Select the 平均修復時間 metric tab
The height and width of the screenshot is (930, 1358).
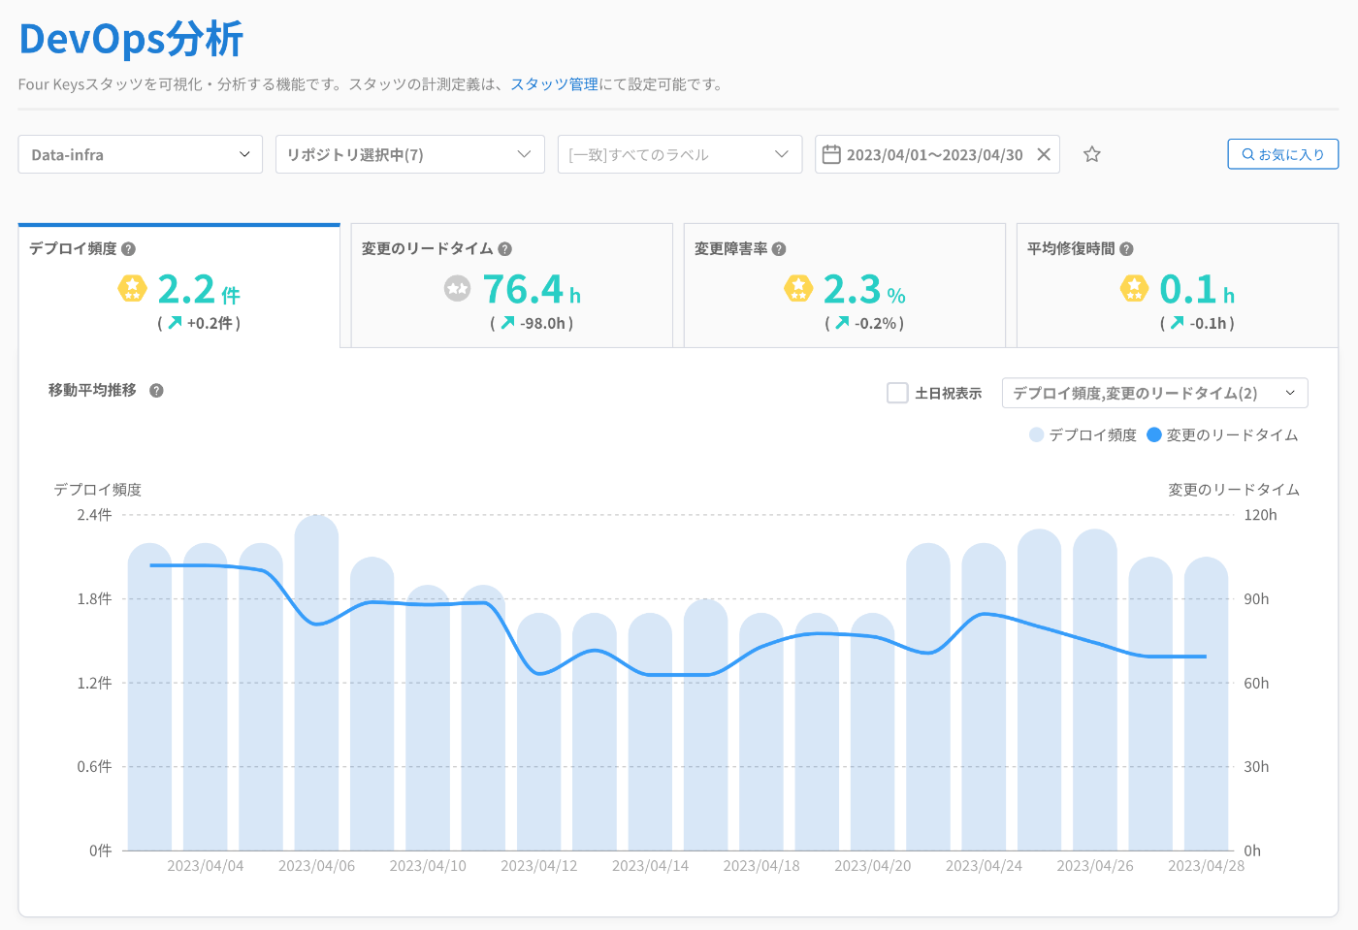coord(1177,286)
